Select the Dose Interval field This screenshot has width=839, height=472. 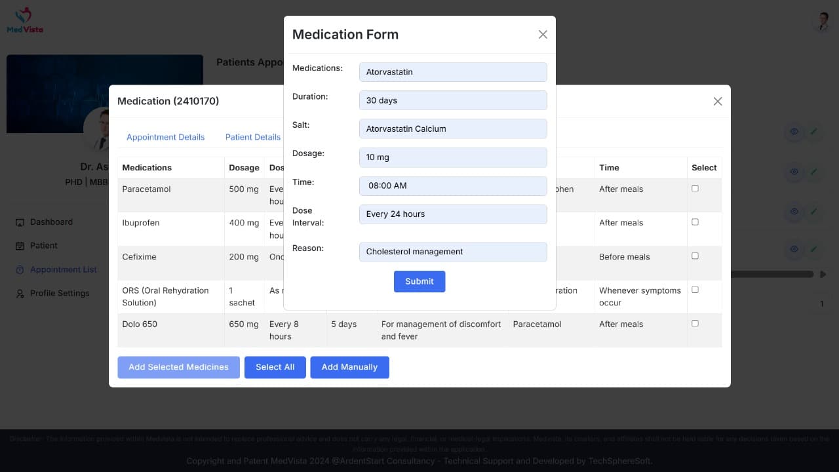[453, 214]
